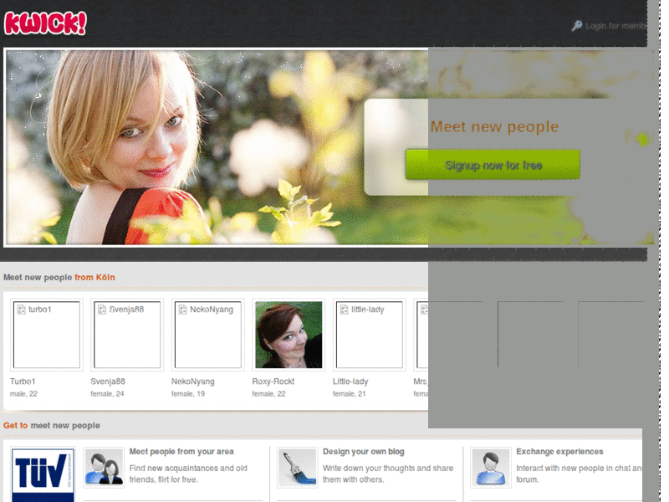Open Meet people from your area heading

[181, 452]
